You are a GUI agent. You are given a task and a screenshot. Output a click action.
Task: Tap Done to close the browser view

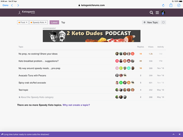(x=5, y=5)
